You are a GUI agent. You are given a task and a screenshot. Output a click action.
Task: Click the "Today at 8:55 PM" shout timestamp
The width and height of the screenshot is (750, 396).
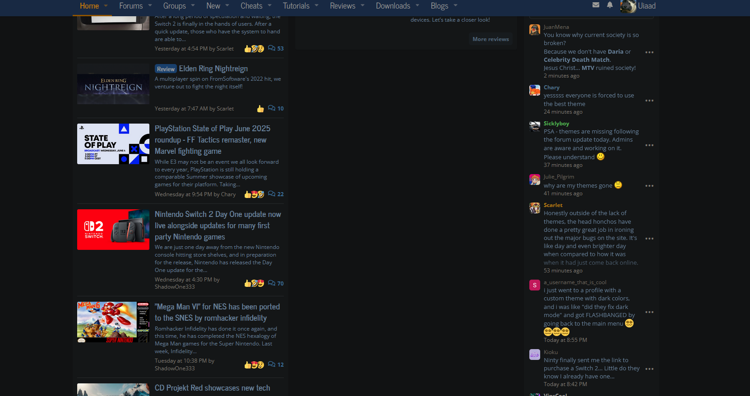pos(565,340)
